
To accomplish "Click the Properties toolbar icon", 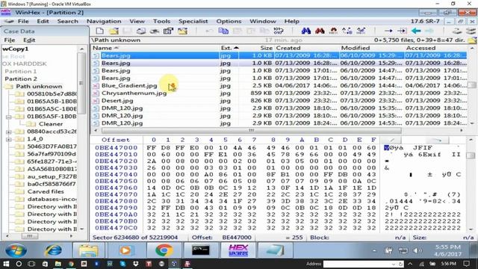I will (168, 31).
